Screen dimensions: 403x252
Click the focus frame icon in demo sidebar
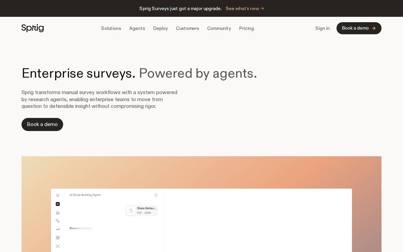(x=58, y=246)
